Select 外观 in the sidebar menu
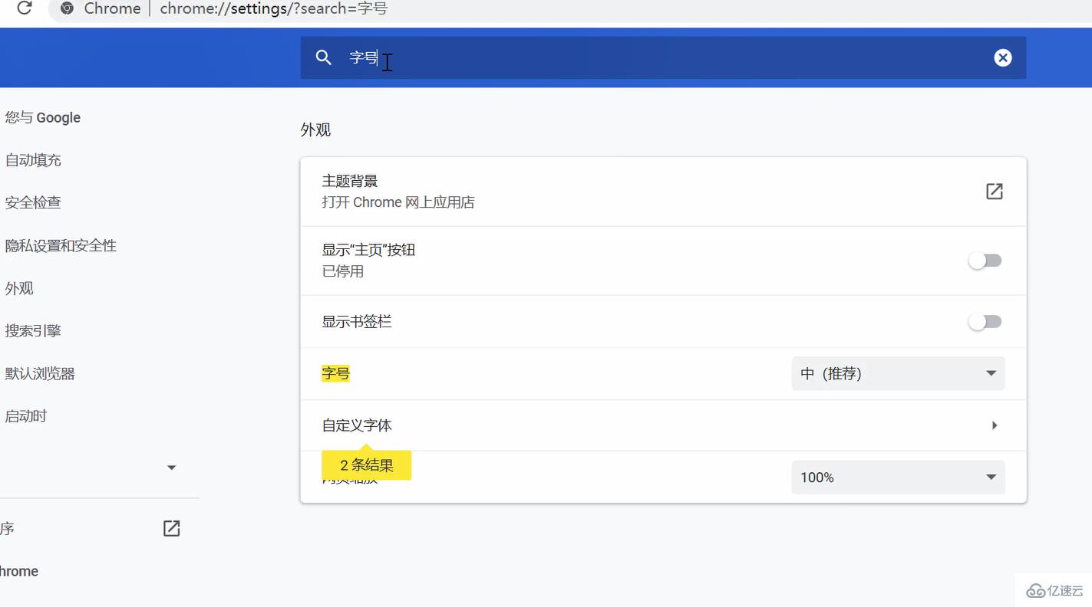This screenshot has height=607, width=1092. pos(19,288)
